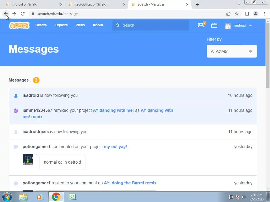The image size is (270, 202).
Task: Click comment bubble icon beside my oc message
Action: (16, 147)
